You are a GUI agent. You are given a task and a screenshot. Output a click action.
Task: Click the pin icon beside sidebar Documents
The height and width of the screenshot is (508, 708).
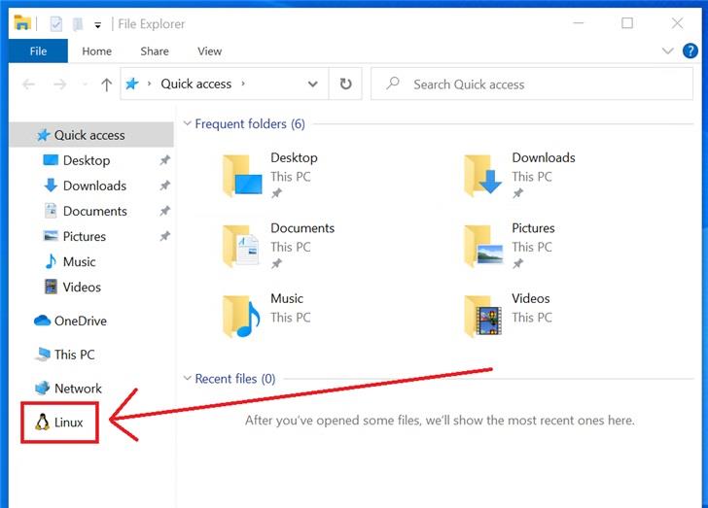[164, 211]
